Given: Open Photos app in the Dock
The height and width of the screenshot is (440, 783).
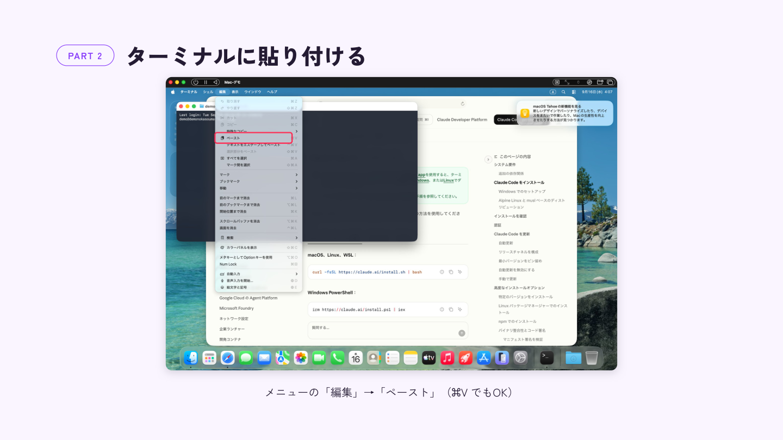Looking at the screenshot, I should 301,357.
